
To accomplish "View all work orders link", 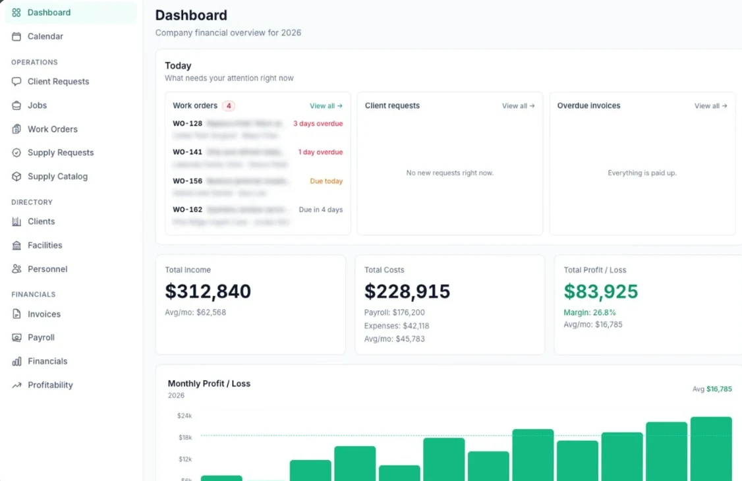I will 326,106.
